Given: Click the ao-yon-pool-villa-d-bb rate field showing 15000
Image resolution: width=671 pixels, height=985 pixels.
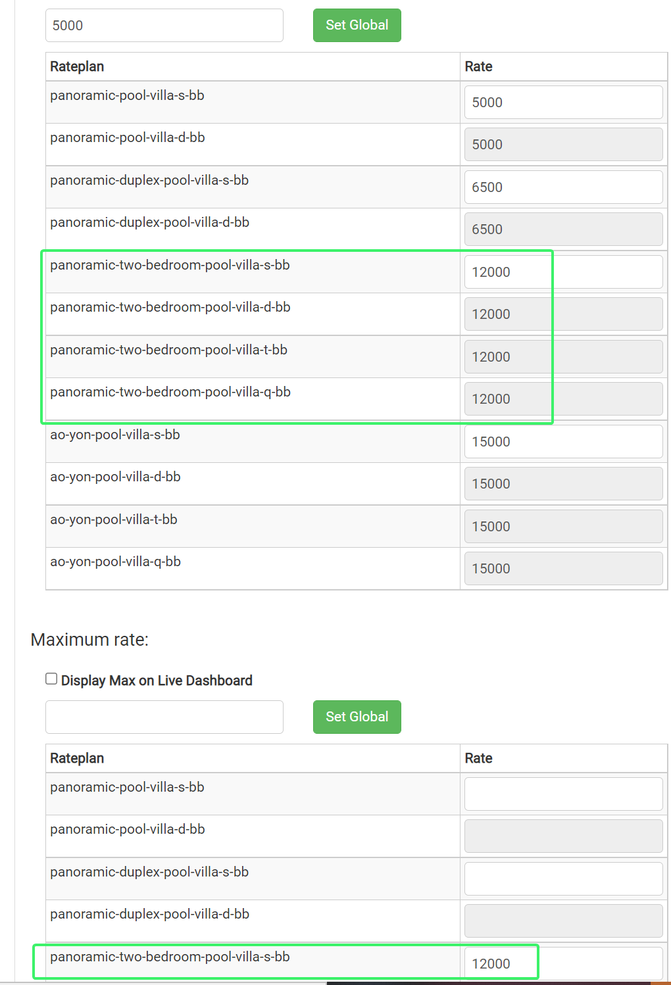Looking at the screenshot, I should point(563,484).
